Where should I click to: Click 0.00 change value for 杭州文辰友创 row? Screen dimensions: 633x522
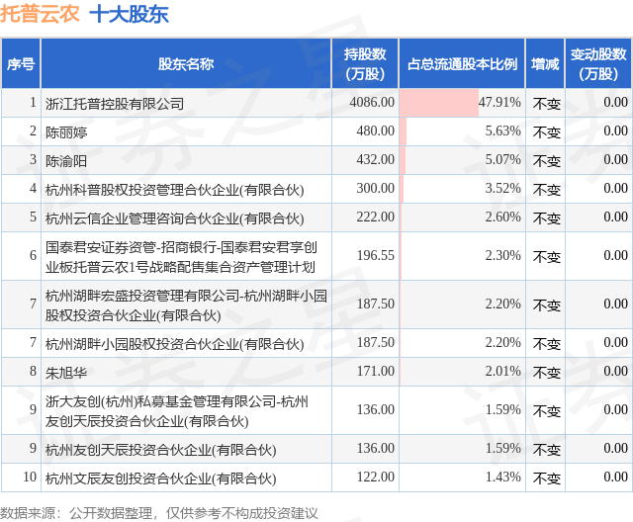(615, 477)
